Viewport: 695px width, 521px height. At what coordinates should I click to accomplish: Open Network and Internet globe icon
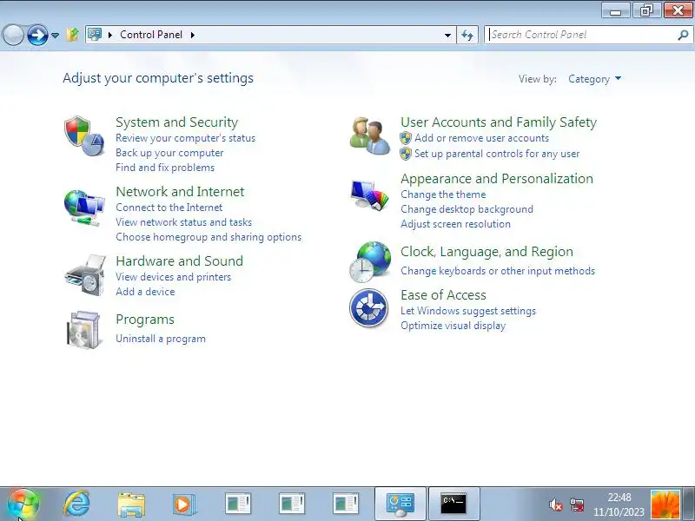84,208
